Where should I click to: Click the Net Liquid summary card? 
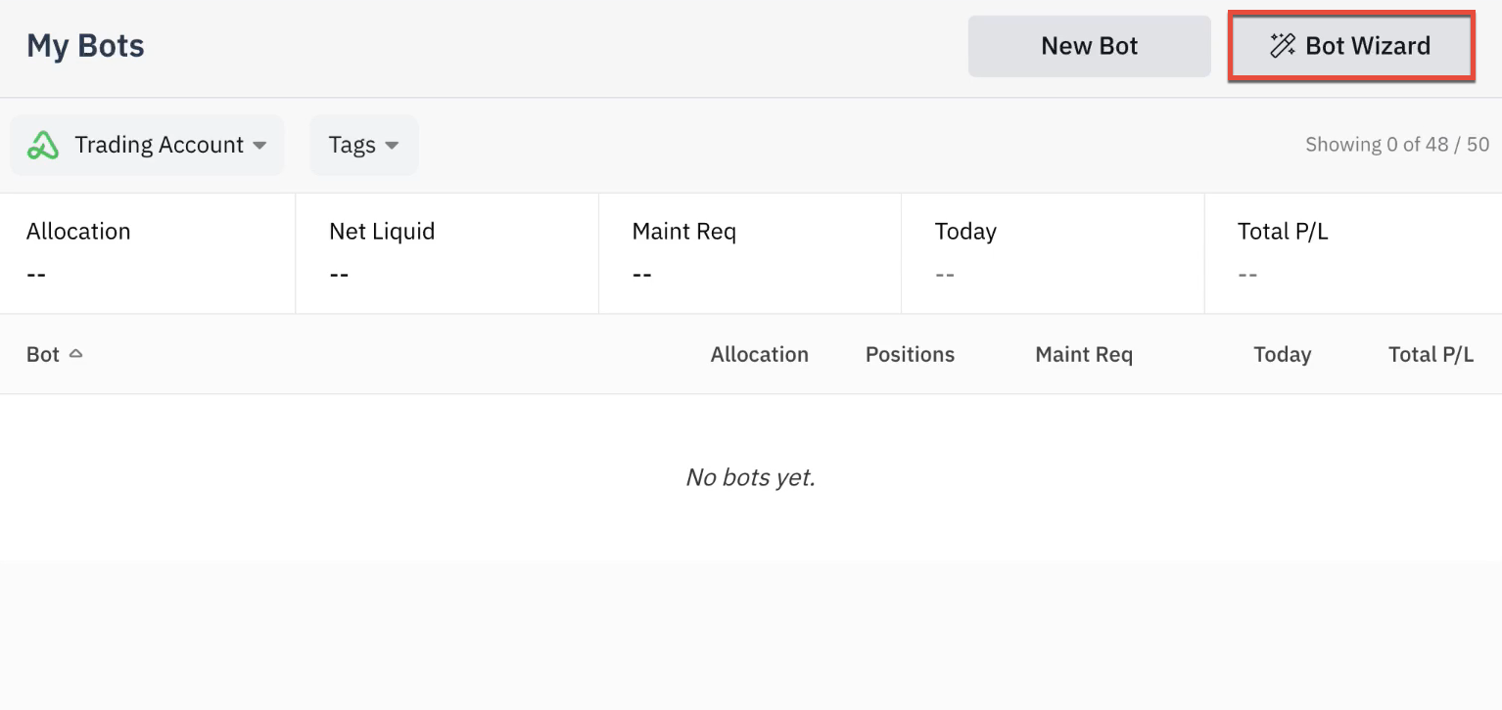click(x=447, y=253)
